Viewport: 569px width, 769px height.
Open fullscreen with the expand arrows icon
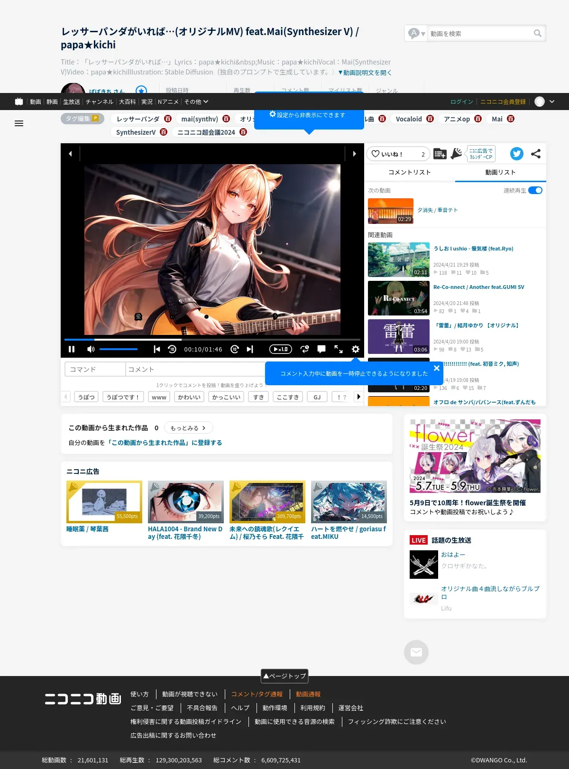point(339,349)
